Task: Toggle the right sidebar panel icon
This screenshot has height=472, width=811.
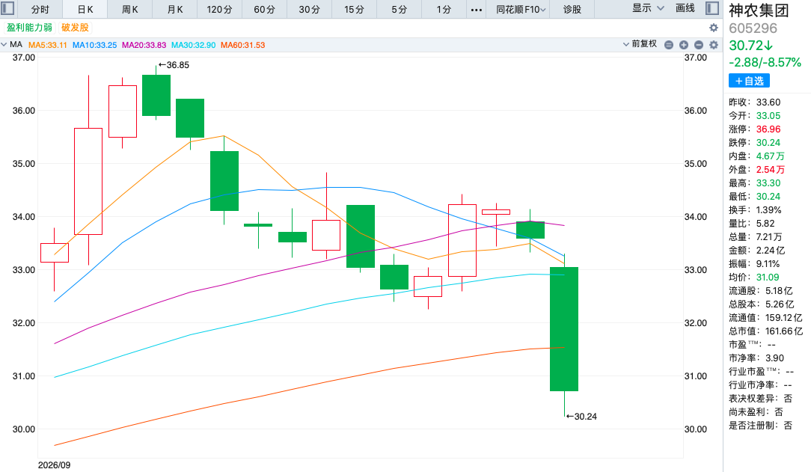Action: 712,8
